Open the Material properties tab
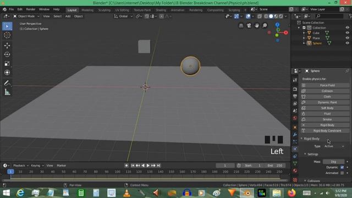This screenshot has height=198, width=352. (295, 170)
